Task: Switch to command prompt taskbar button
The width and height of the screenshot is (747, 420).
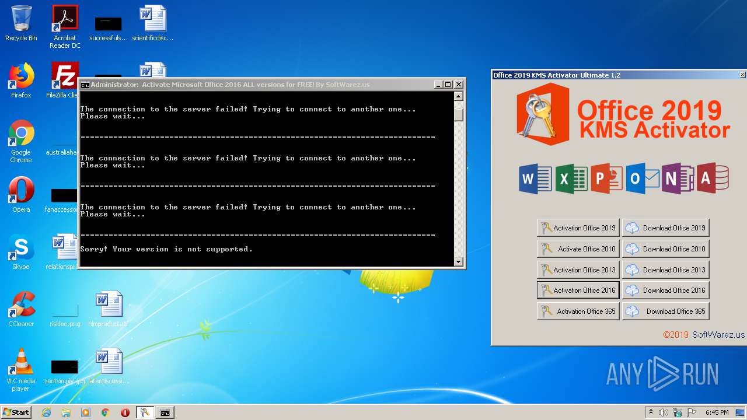Action: (165, 412)
